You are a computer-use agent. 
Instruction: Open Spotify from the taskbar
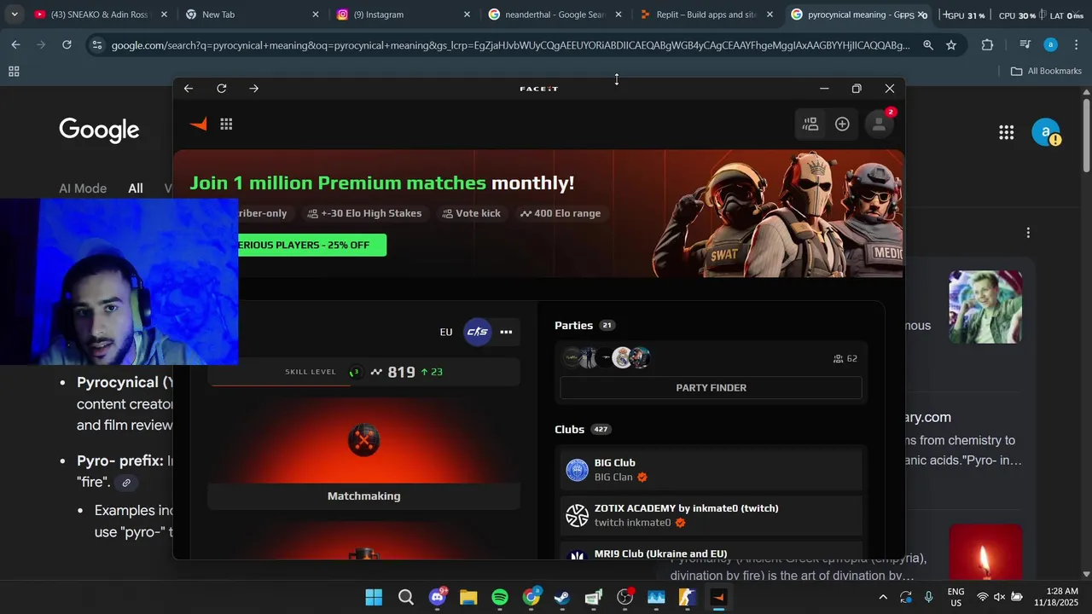click(500, 598)
